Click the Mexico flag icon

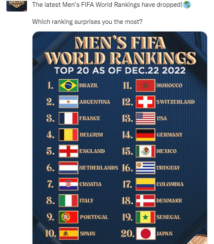146,151
